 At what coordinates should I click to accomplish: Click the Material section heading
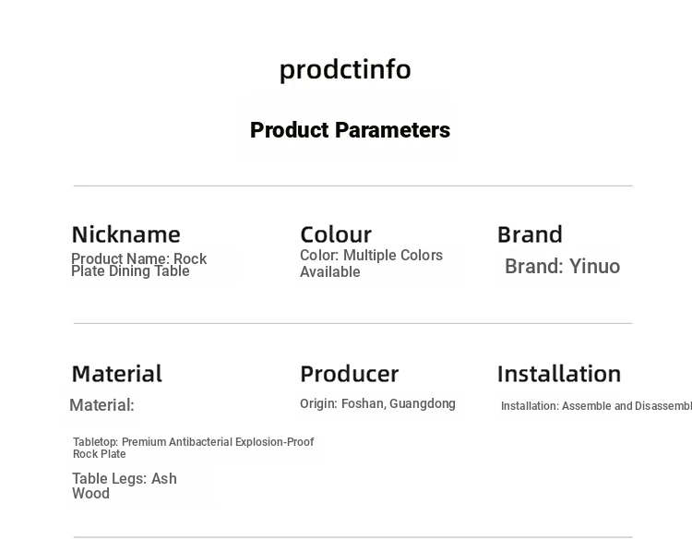point(117,374)
